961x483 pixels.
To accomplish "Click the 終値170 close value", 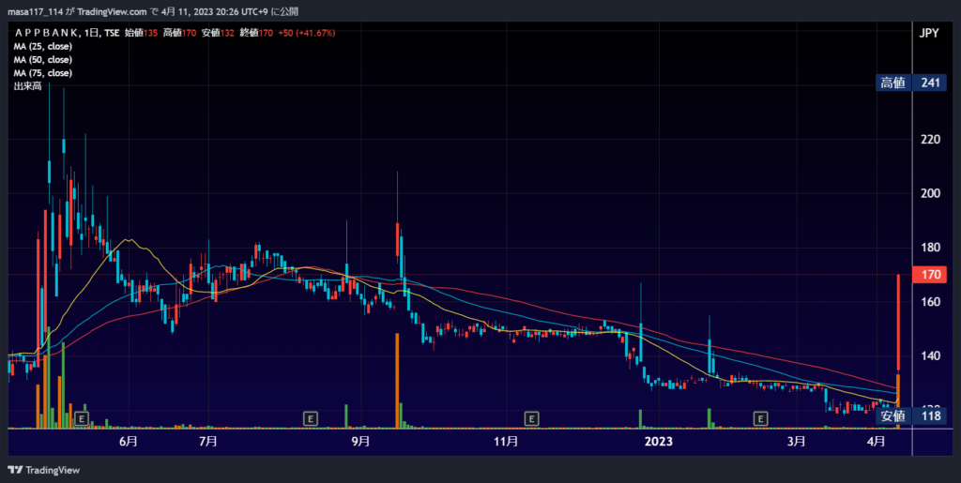I will 257,33.
